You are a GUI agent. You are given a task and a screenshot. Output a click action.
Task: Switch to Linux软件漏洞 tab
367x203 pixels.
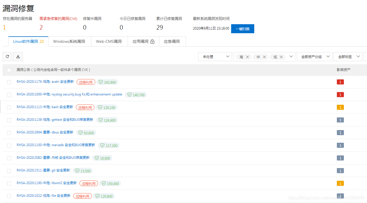(28, 41)
